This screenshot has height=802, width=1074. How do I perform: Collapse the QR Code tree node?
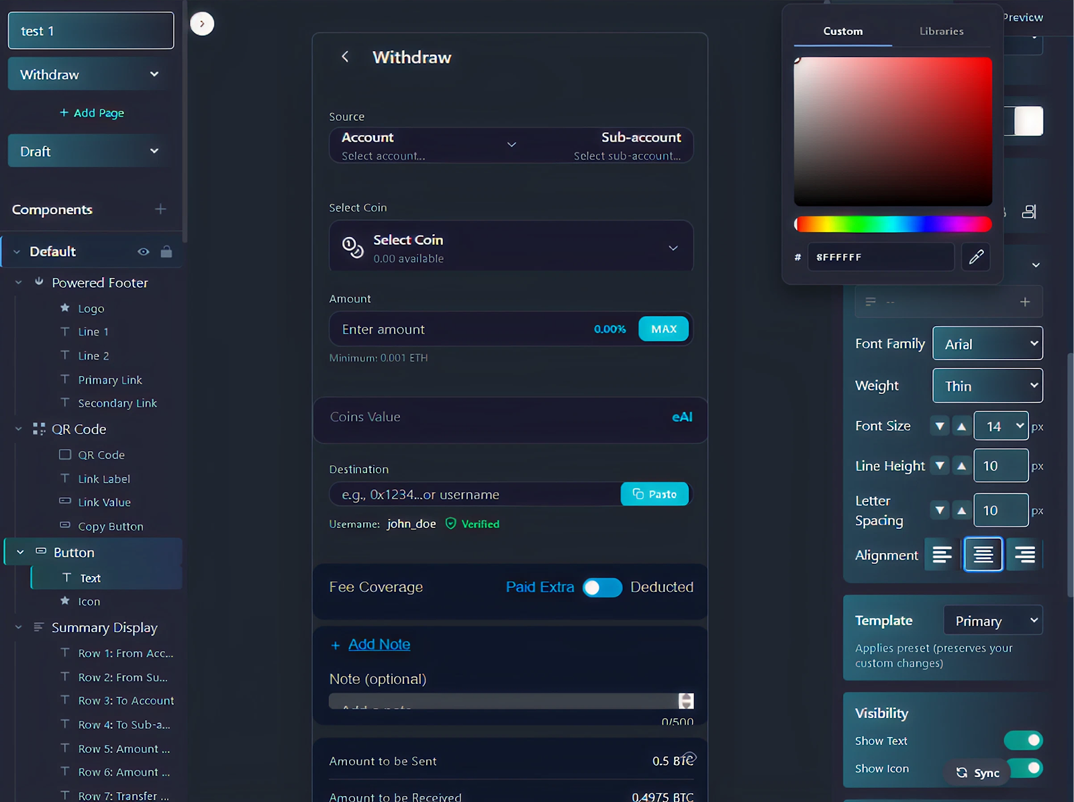click(19, 429)
